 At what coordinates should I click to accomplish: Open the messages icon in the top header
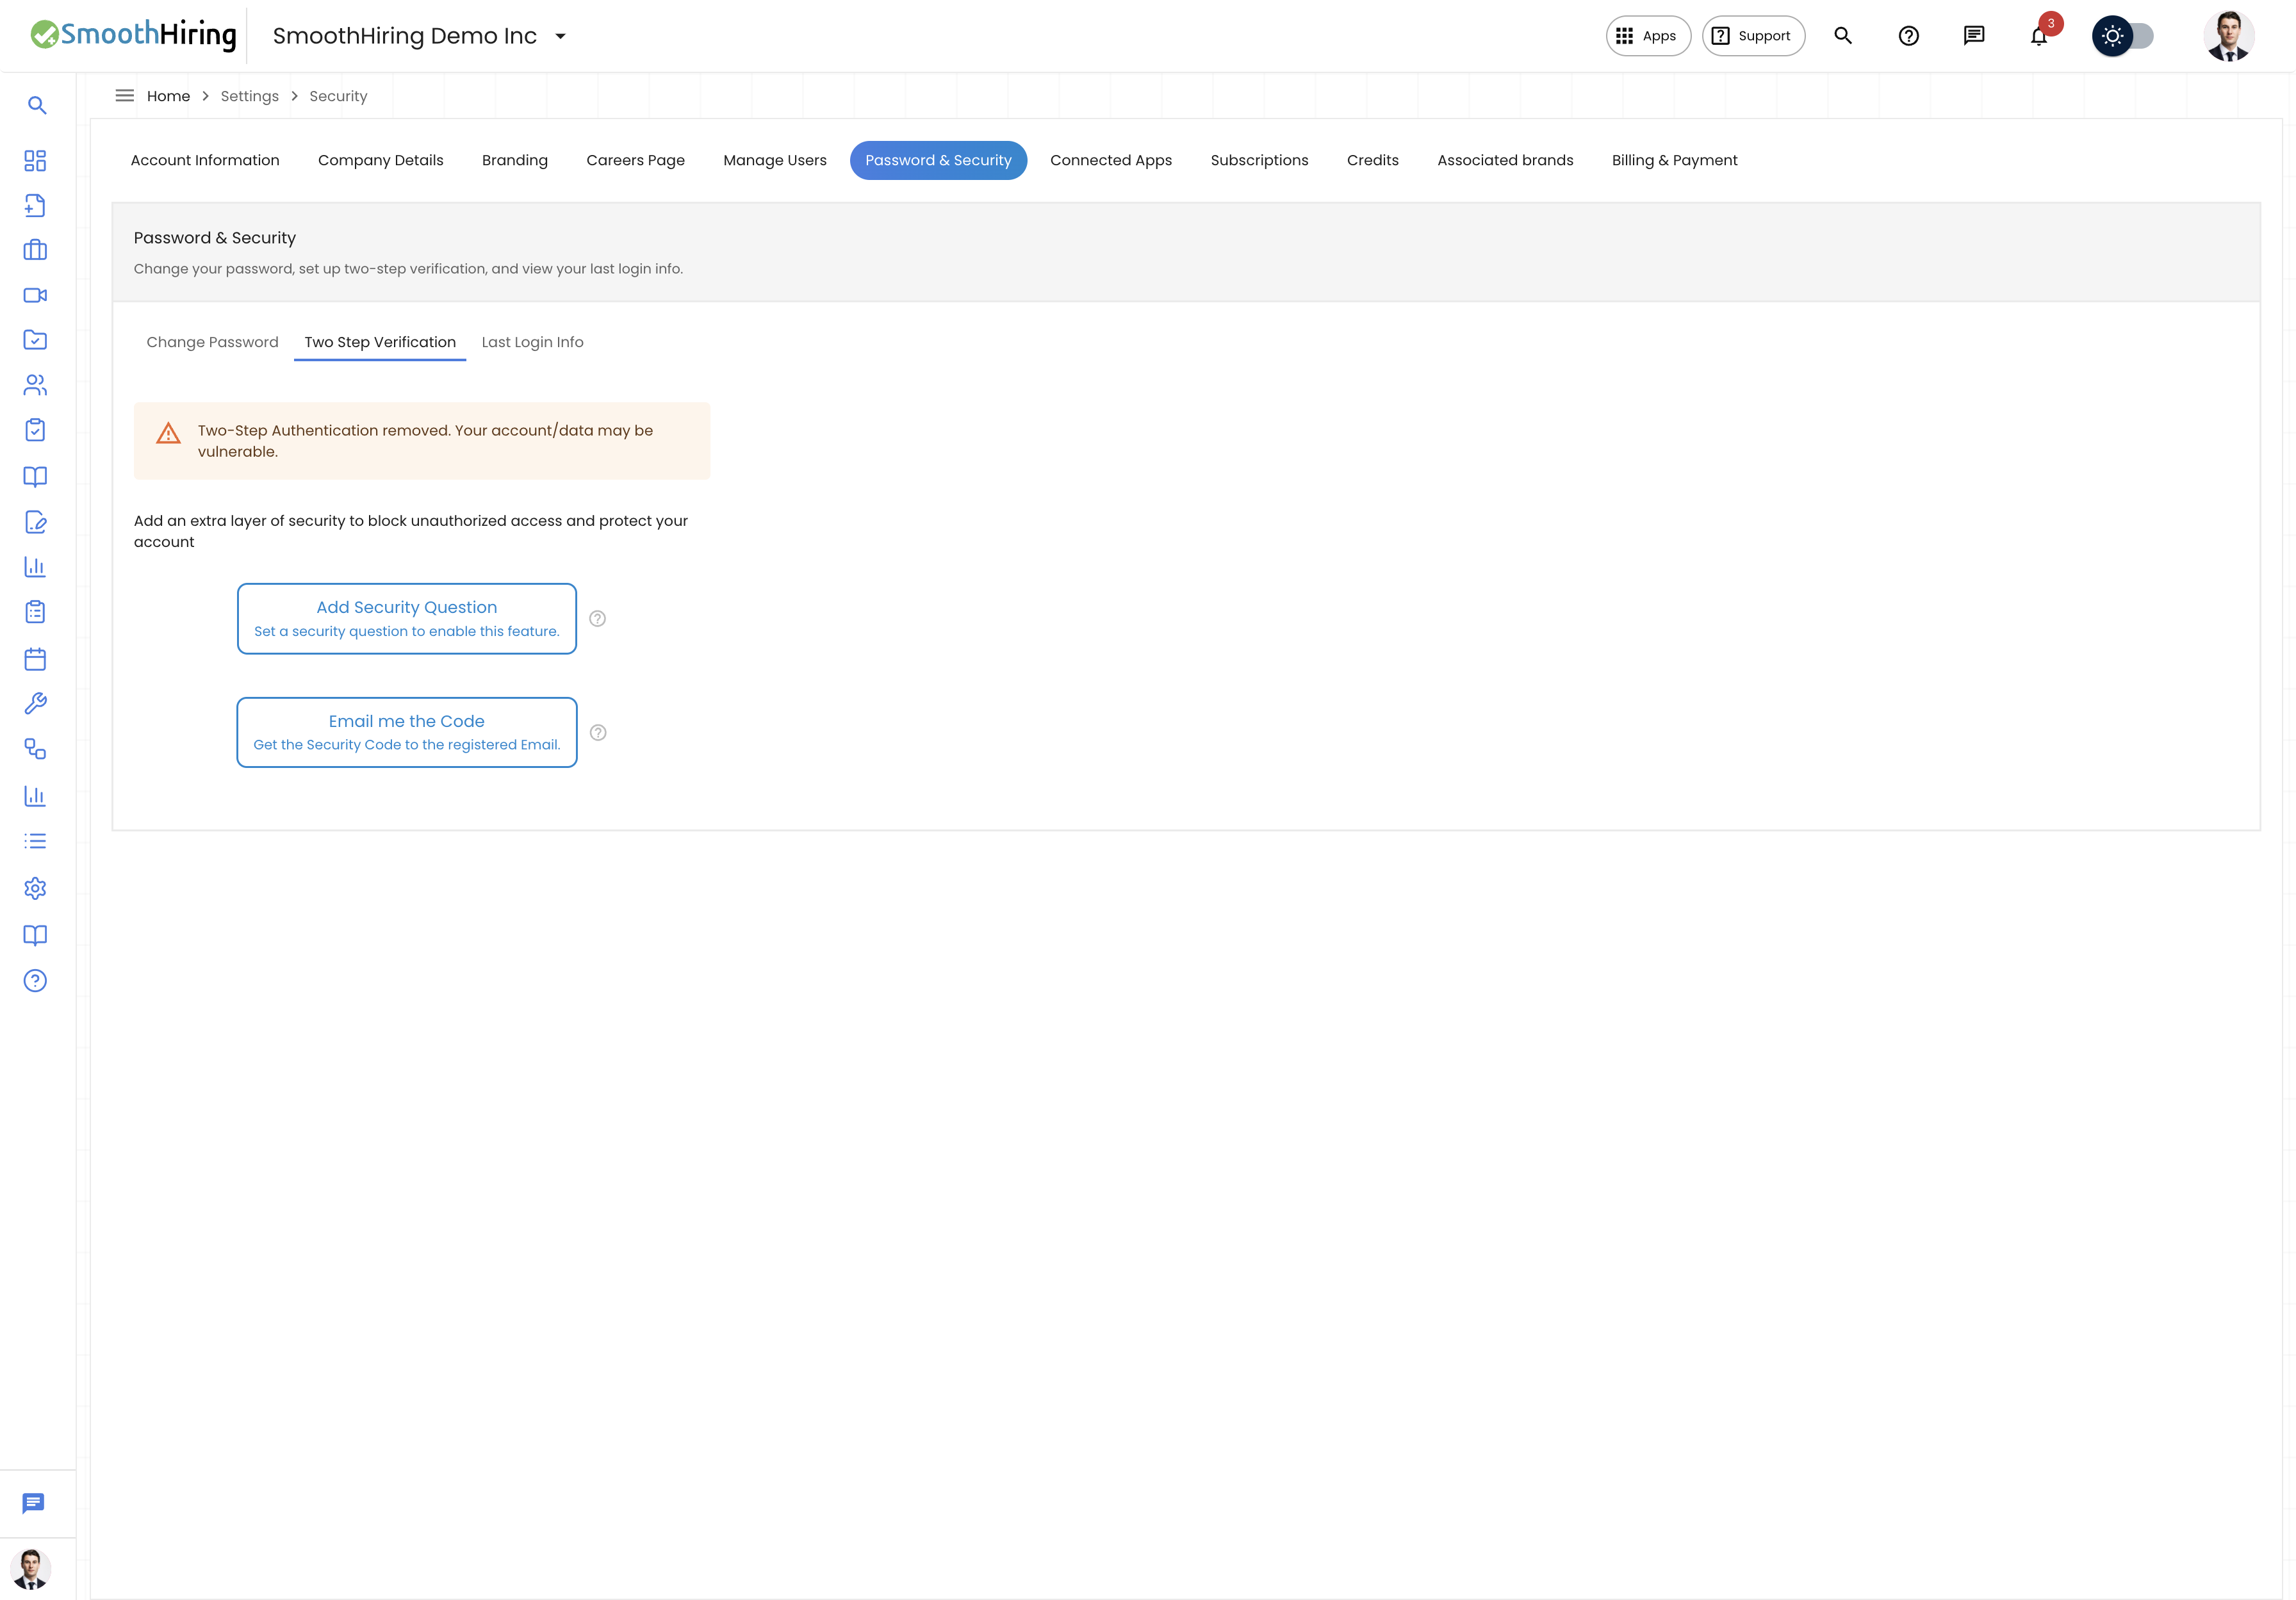pyautogui.click(x=1974, y=36)
